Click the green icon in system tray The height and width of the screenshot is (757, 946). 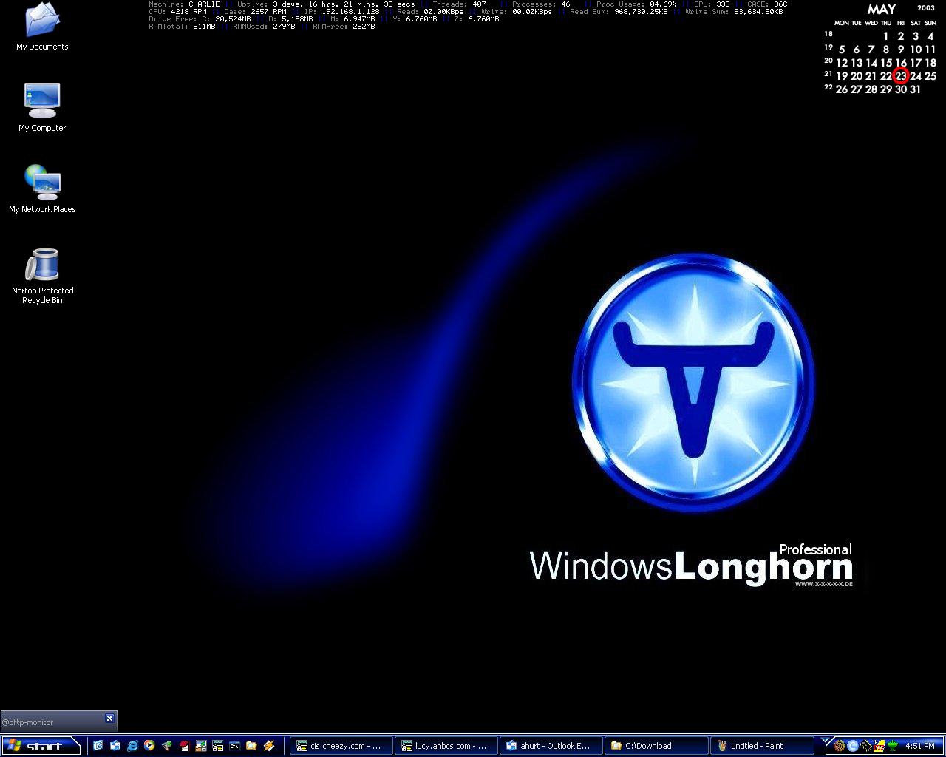coord(893,746)
